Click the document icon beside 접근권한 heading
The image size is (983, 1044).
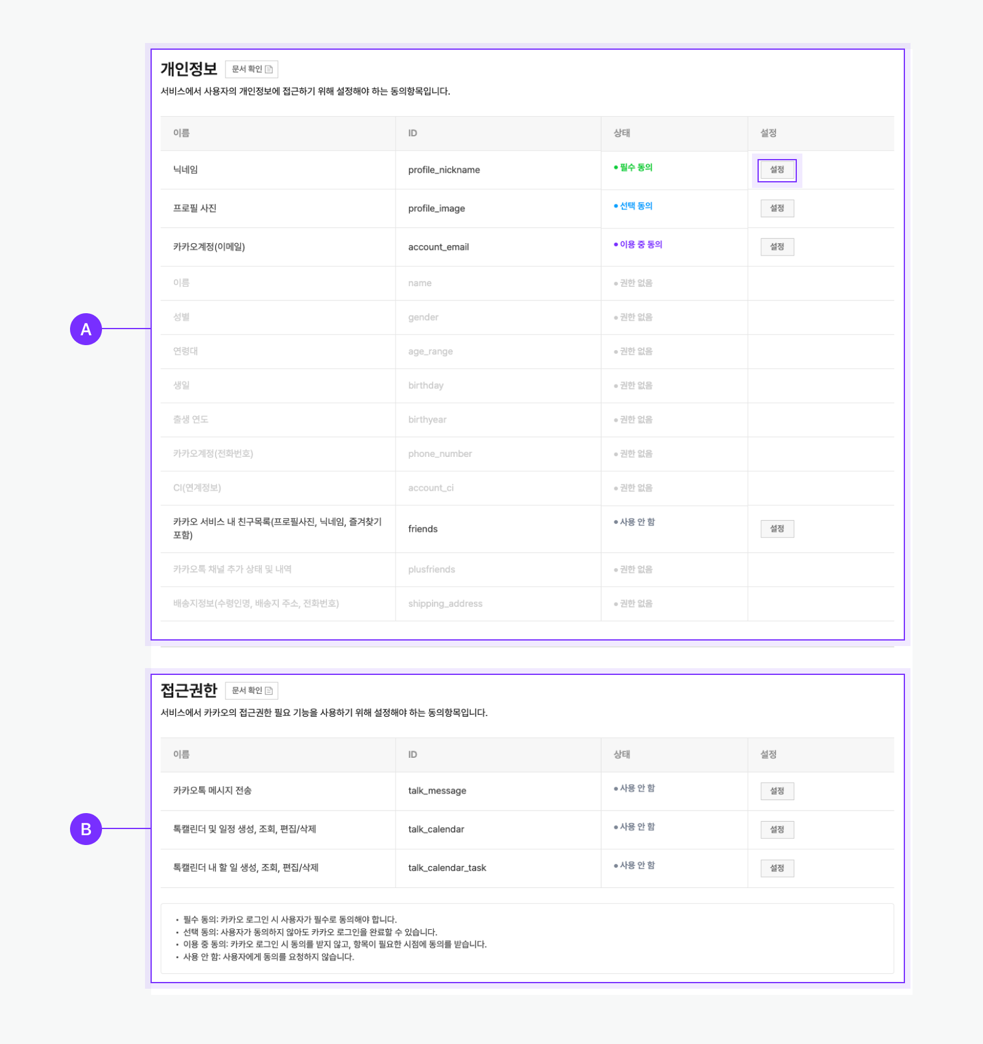268,691
